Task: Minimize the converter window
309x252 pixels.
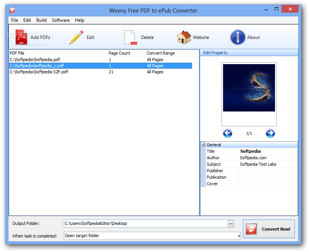Action: pyautogui.click(x=266, y=9)
